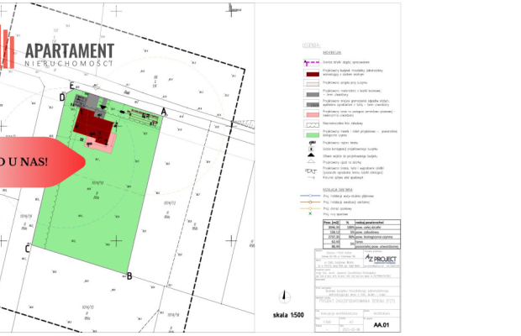521x336 pixels.
Task: Click the green swatch in the legend
Action: (x=311, y=133)
